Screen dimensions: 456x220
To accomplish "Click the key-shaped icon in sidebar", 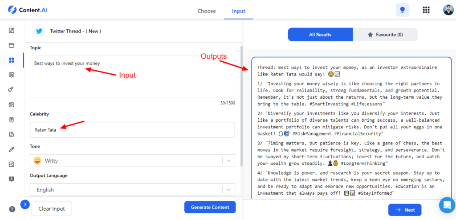I will click(x=11, y=90).
